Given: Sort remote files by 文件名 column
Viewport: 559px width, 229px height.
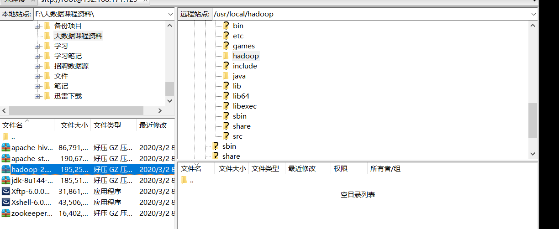Looking at the screenshot, I should (x=196, y=169).
